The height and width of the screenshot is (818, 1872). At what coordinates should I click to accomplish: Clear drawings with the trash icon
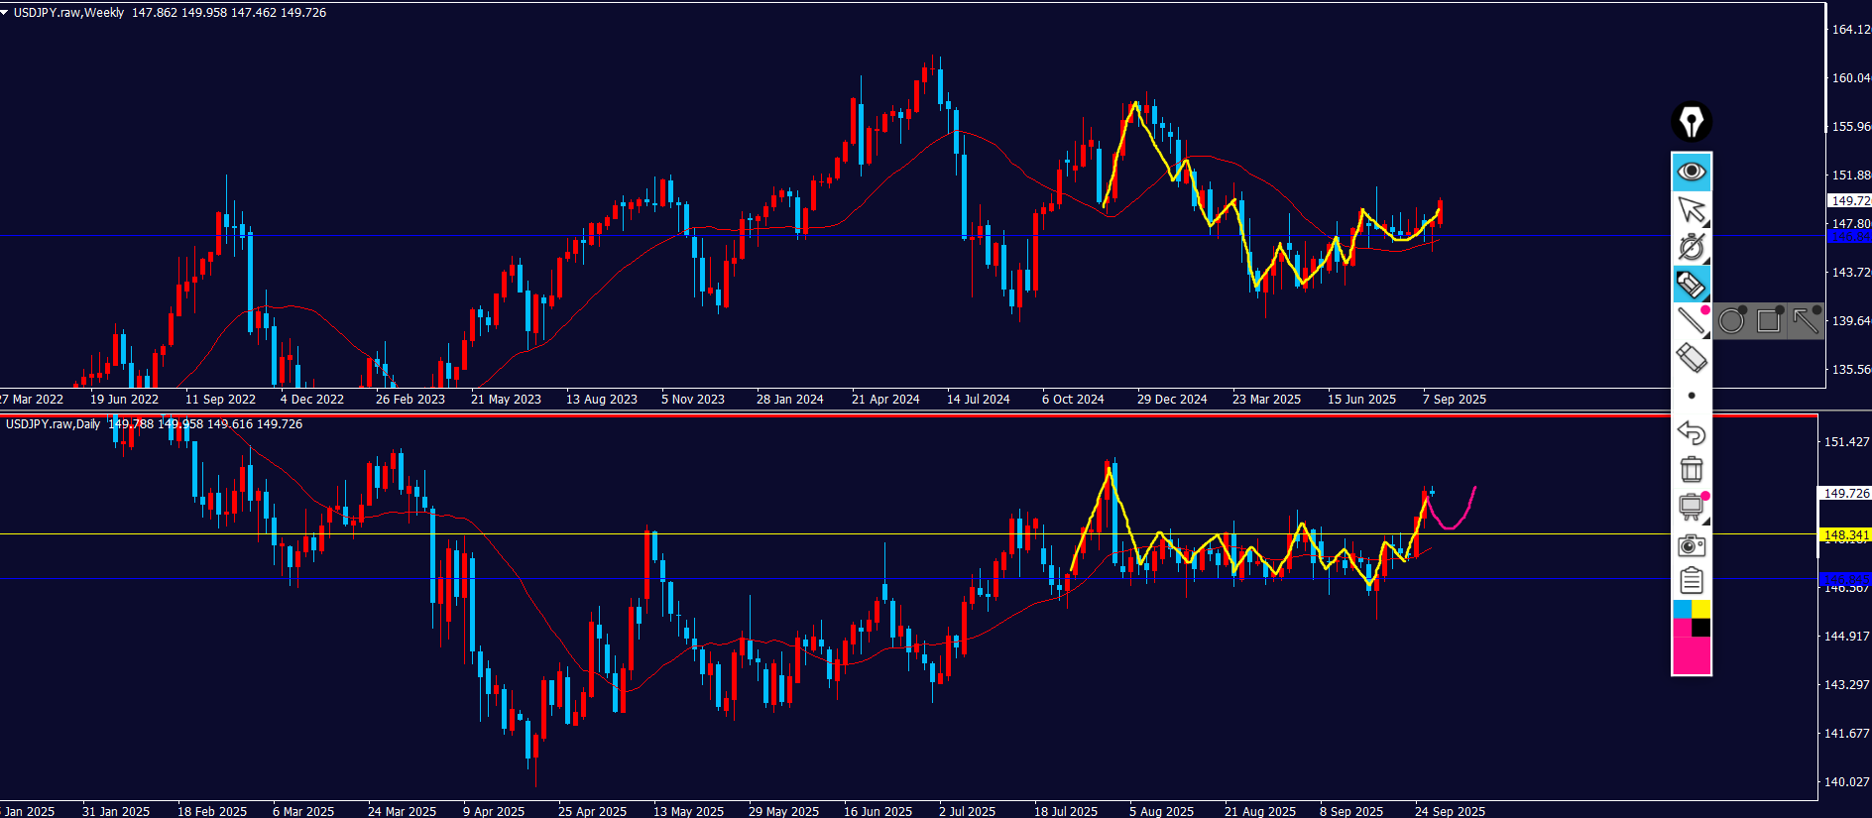pos(1691,469)
